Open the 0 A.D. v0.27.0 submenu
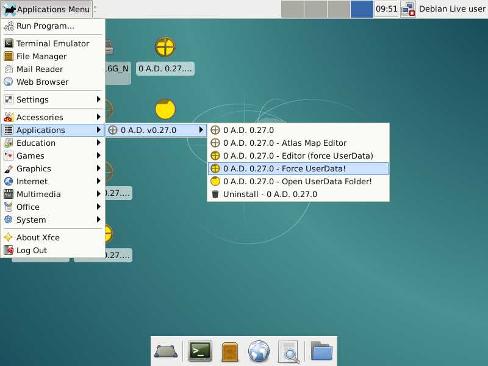488x366 pixels. [x=156, y=130]
